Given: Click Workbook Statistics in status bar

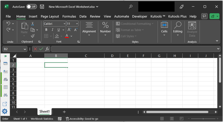Looking at the screenshot, I should click(42, 119).
